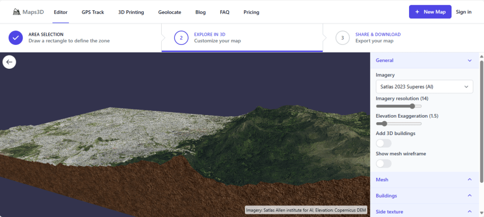Screen dimensions: 484x217
Task: Click the New Map button
Action: [430, 12]
